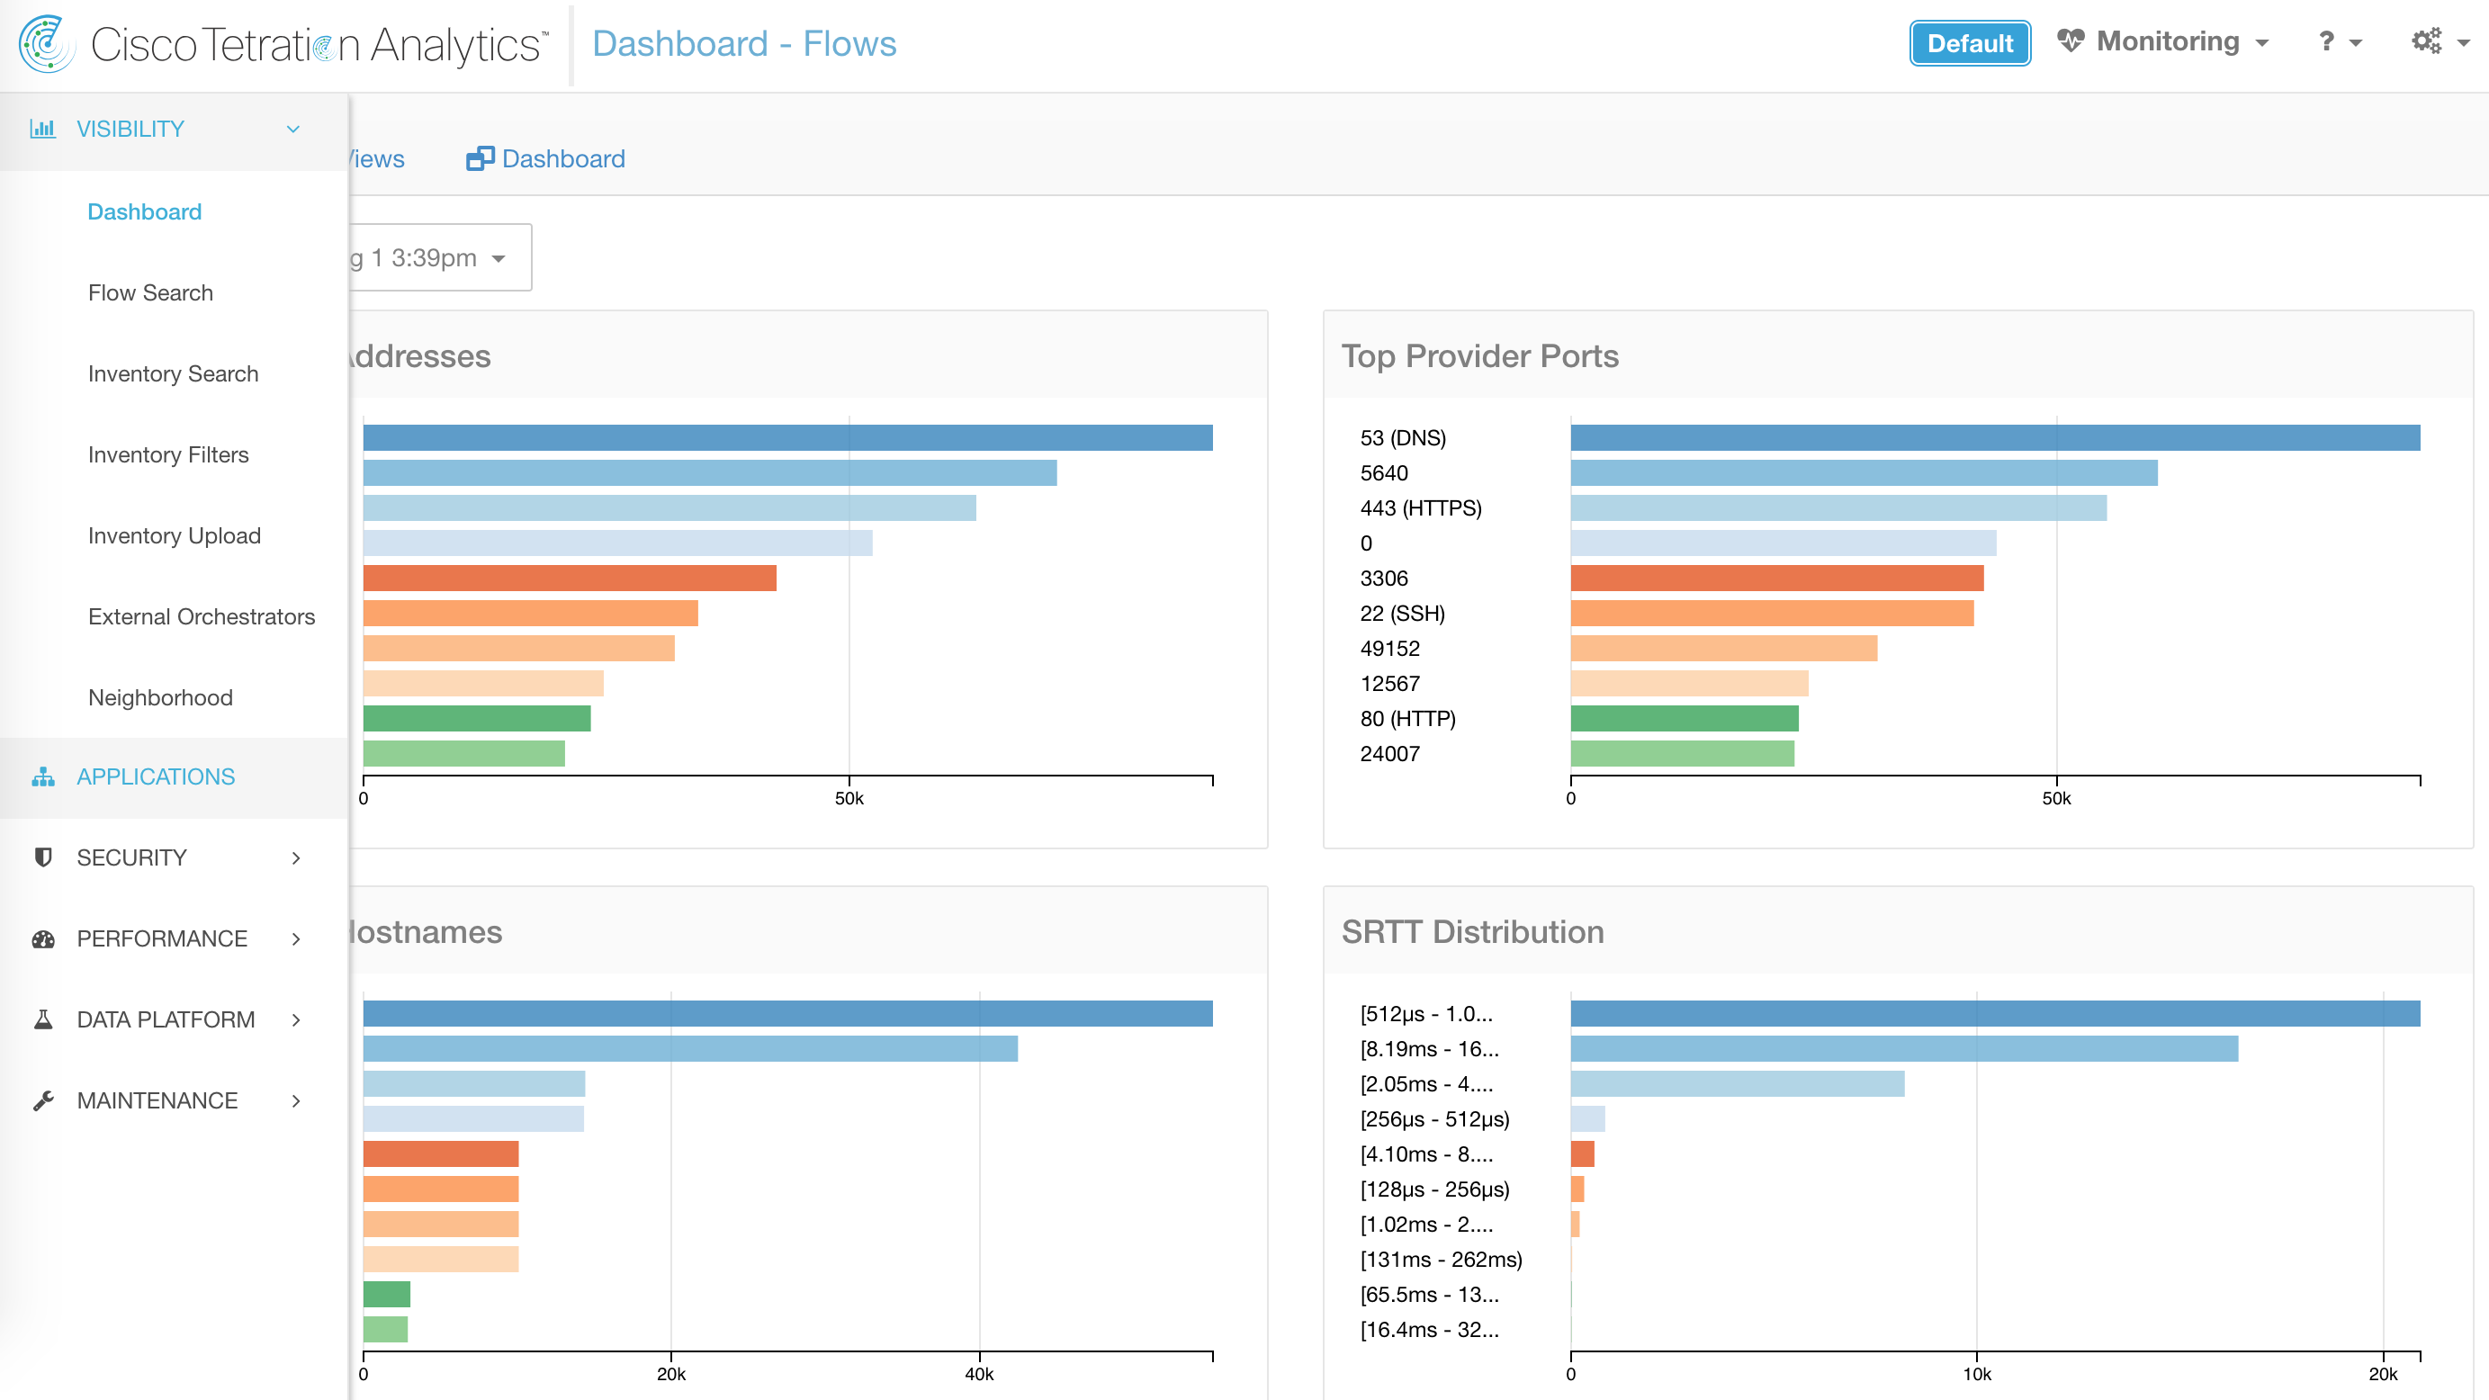Click the Monitoring heartbeat icon
2489x1400 pixels.
point(2070,41)
